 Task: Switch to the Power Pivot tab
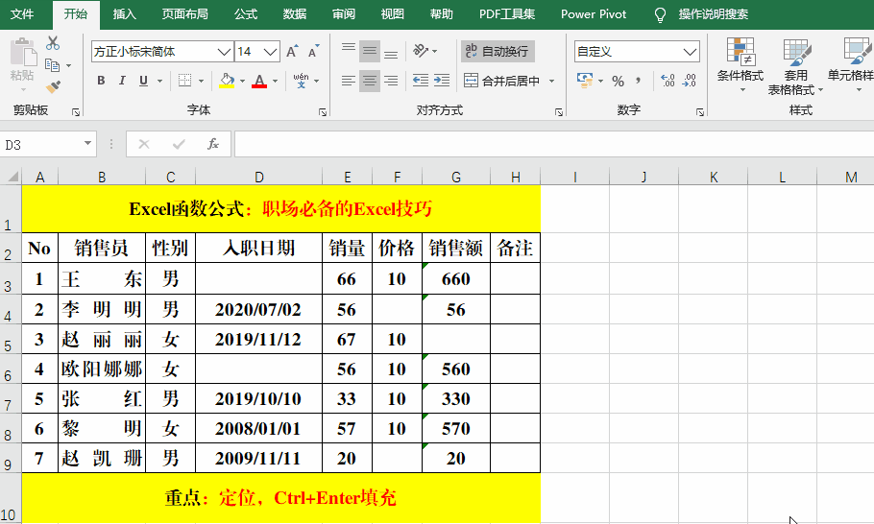594,14
